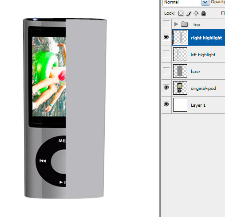225x217 pixels.
Task: Show the left highlight layer
Action: [x=166, y=54]
